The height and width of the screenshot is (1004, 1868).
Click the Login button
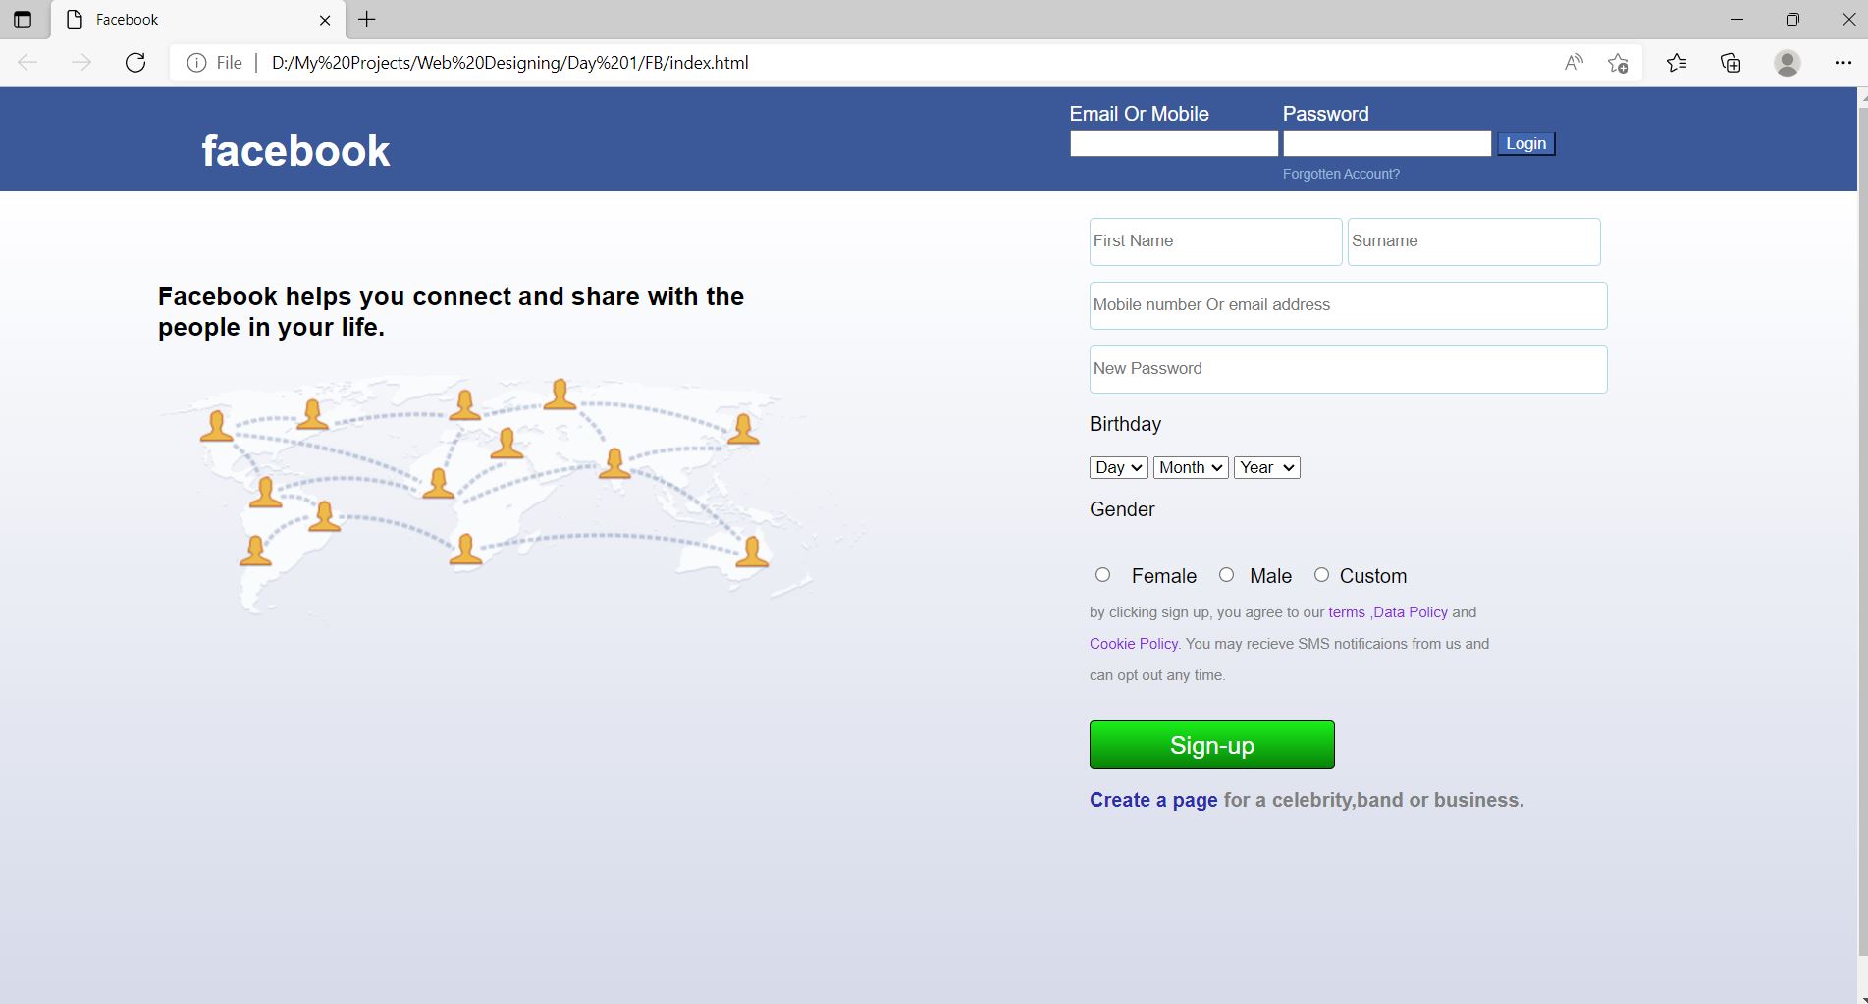point(1526,144)
